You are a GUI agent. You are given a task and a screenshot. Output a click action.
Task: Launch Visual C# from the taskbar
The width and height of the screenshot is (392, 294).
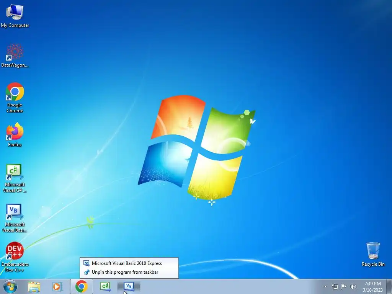coord(105,286)
